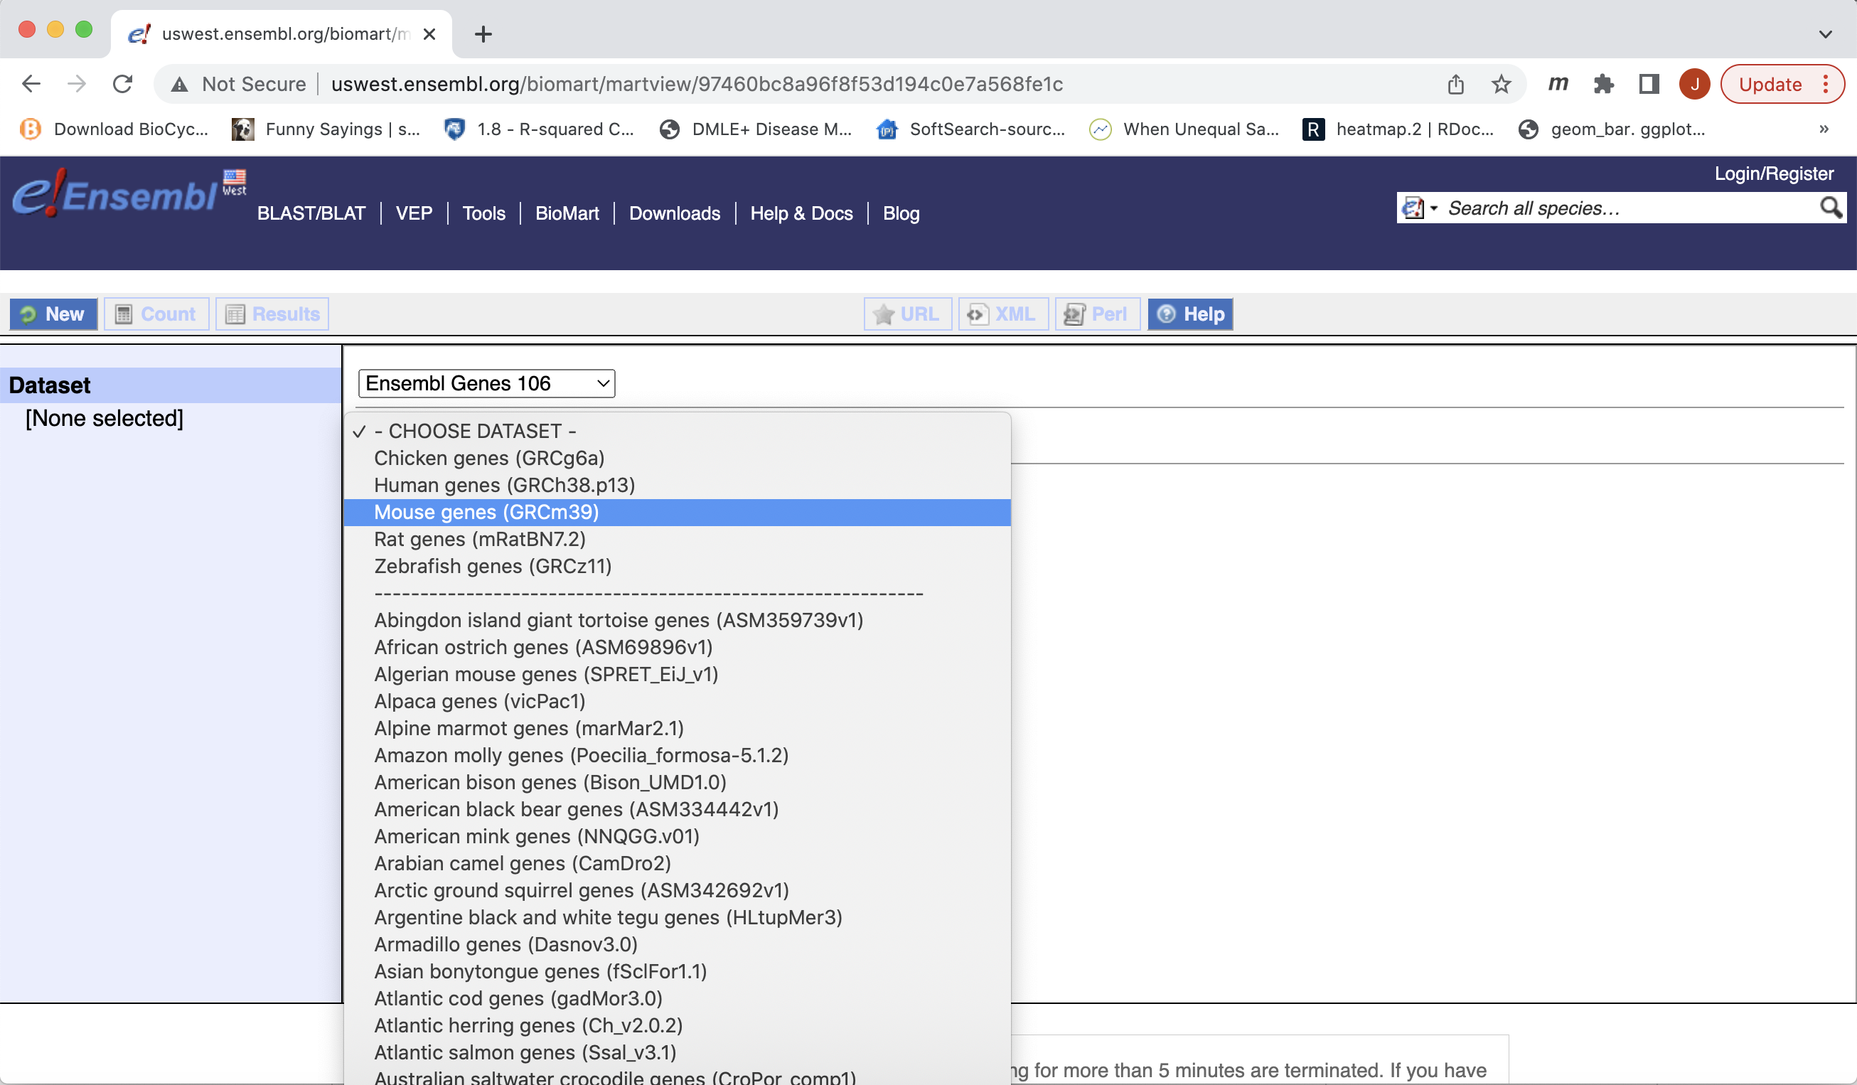Open the 'm' browser extension icon

(1558, 83)
